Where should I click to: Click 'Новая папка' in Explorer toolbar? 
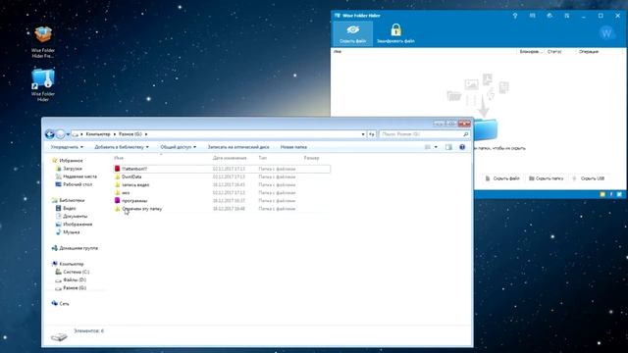tap(293, 147)
